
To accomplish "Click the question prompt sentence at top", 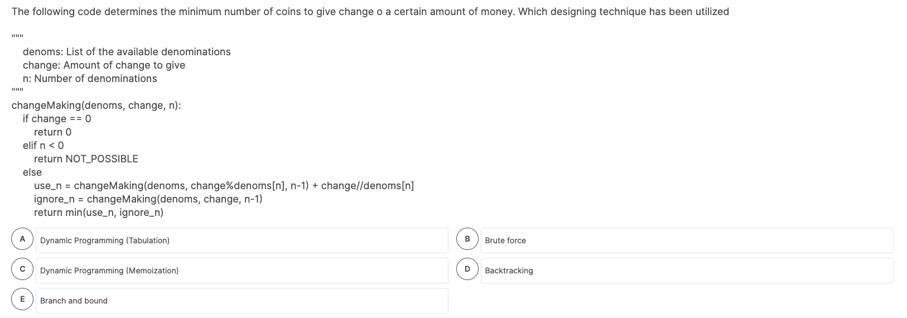I will pos(370,12).
